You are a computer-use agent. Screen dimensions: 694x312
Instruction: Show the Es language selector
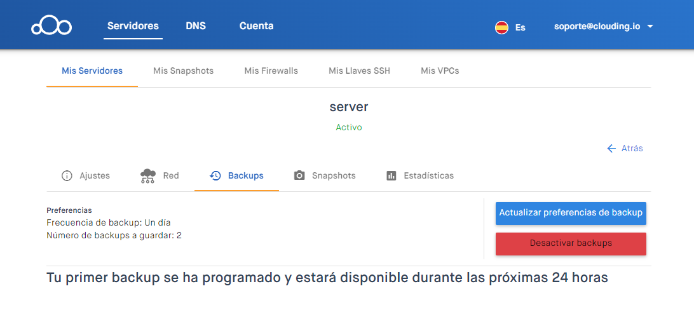(520, 27)
